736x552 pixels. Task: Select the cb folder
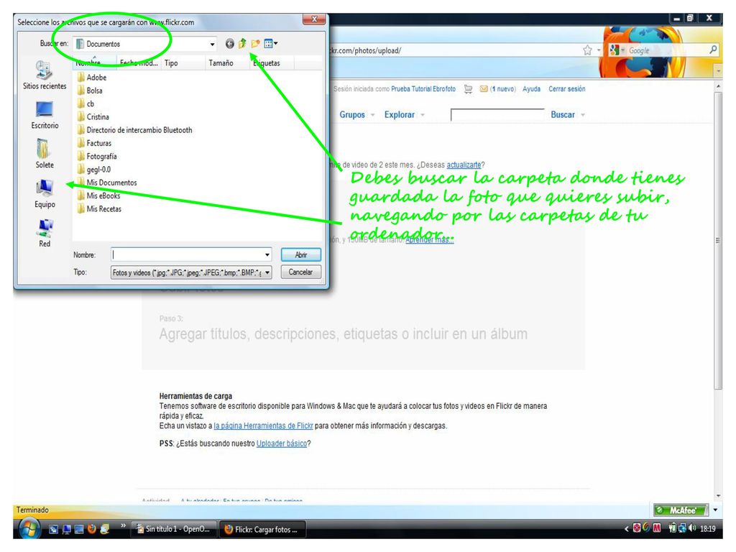86,103
